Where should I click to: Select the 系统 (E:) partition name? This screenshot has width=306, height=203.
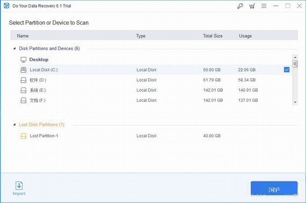click(x=38, y=90)
